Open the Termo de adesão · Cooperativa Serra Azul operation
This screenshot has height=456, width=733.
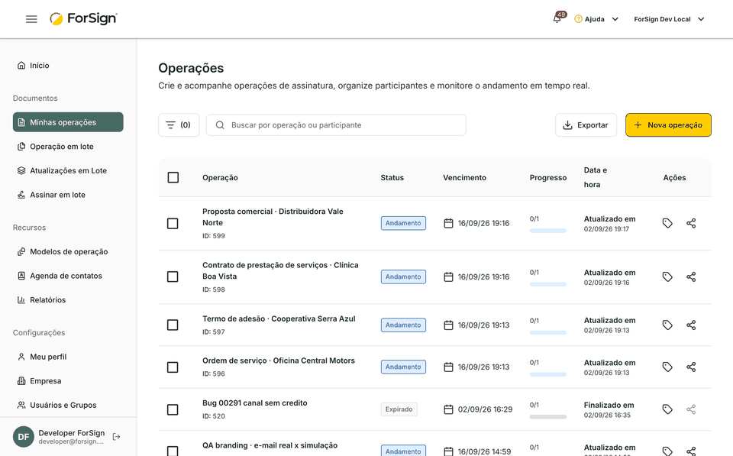(279, 319)
